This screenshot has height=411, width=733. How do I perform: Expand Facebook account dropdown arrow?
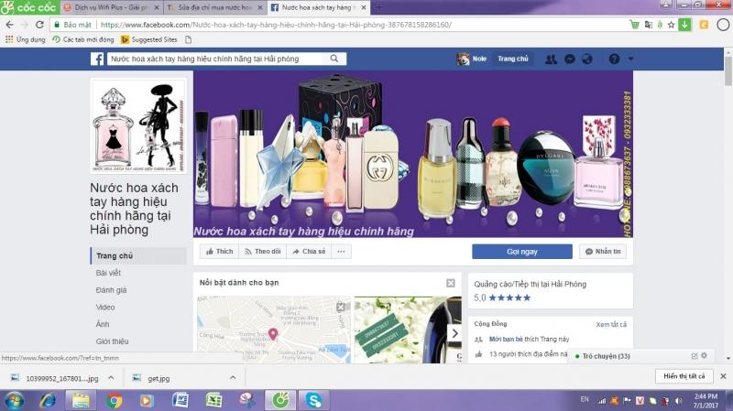tap(630, 59)
